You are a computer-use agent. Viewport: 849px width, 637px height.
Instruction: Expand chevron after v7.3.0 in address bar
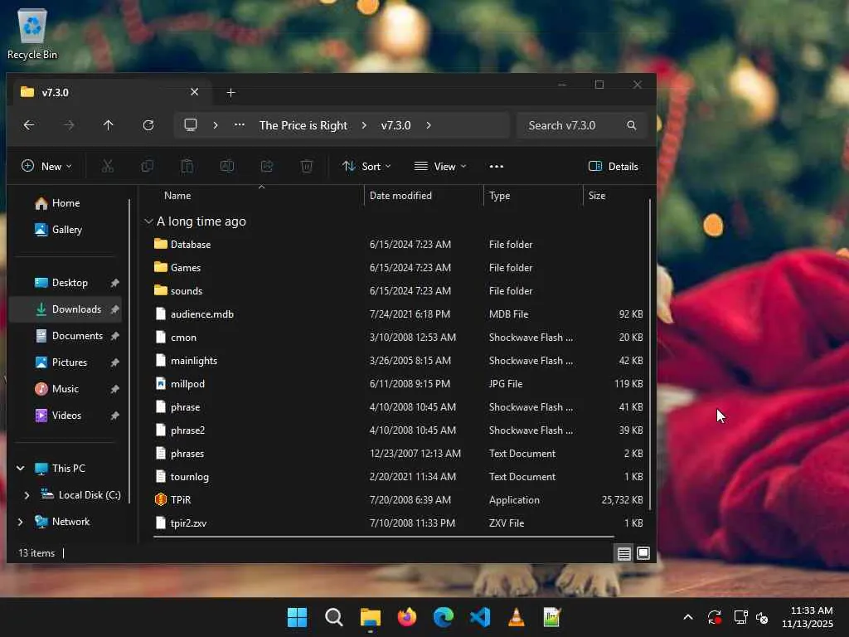click(x=429, y=125)
